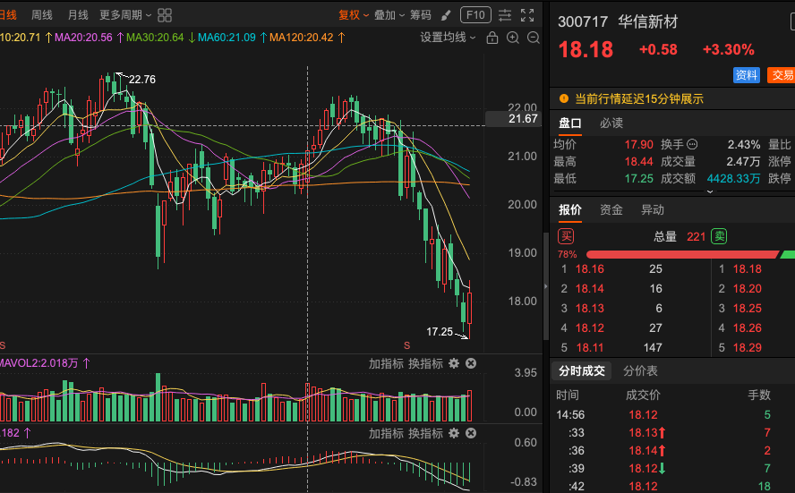Image resolution: width=795 pixels, height=493 pixels.
Task: Click ask price 18.29
Action: pyautogui.click(x=748, y=347)
